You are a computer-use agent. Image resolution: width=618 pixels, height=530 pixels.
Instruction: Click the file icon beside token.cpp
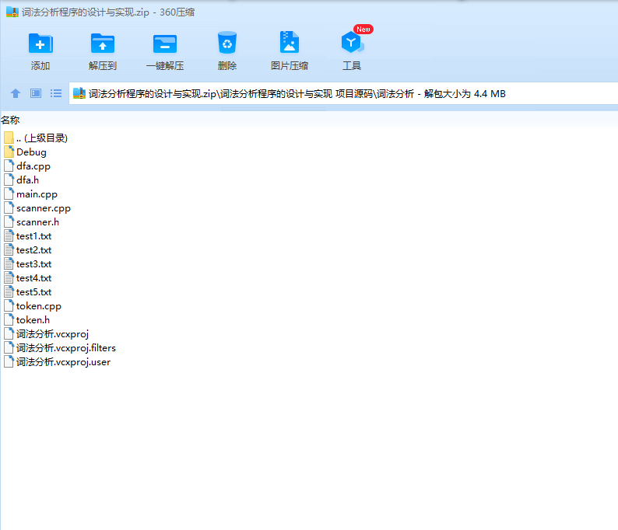tap(9, 306)
